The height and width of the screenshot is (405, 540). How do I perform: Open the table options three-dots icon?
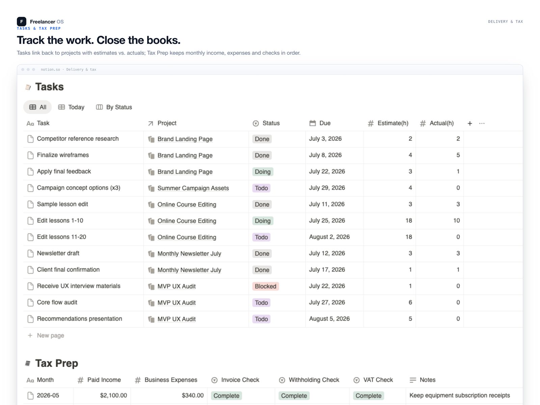click(482, 124)
